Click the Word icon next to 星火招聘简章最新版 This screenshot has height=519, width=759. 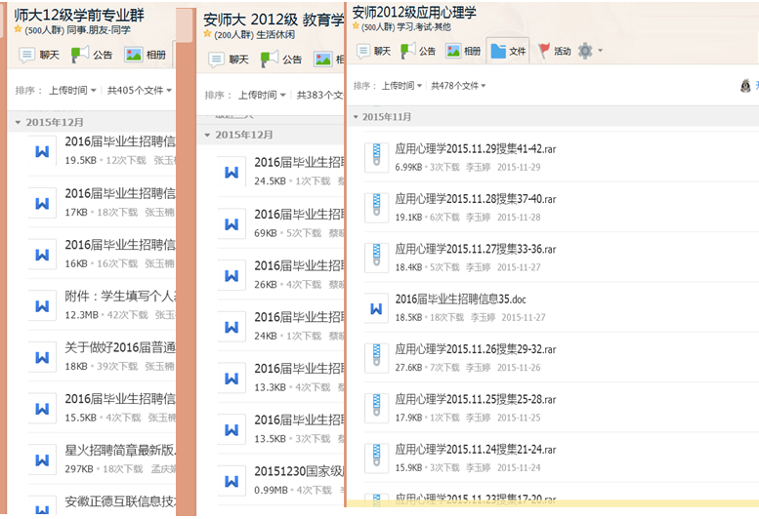pos(42,459)
